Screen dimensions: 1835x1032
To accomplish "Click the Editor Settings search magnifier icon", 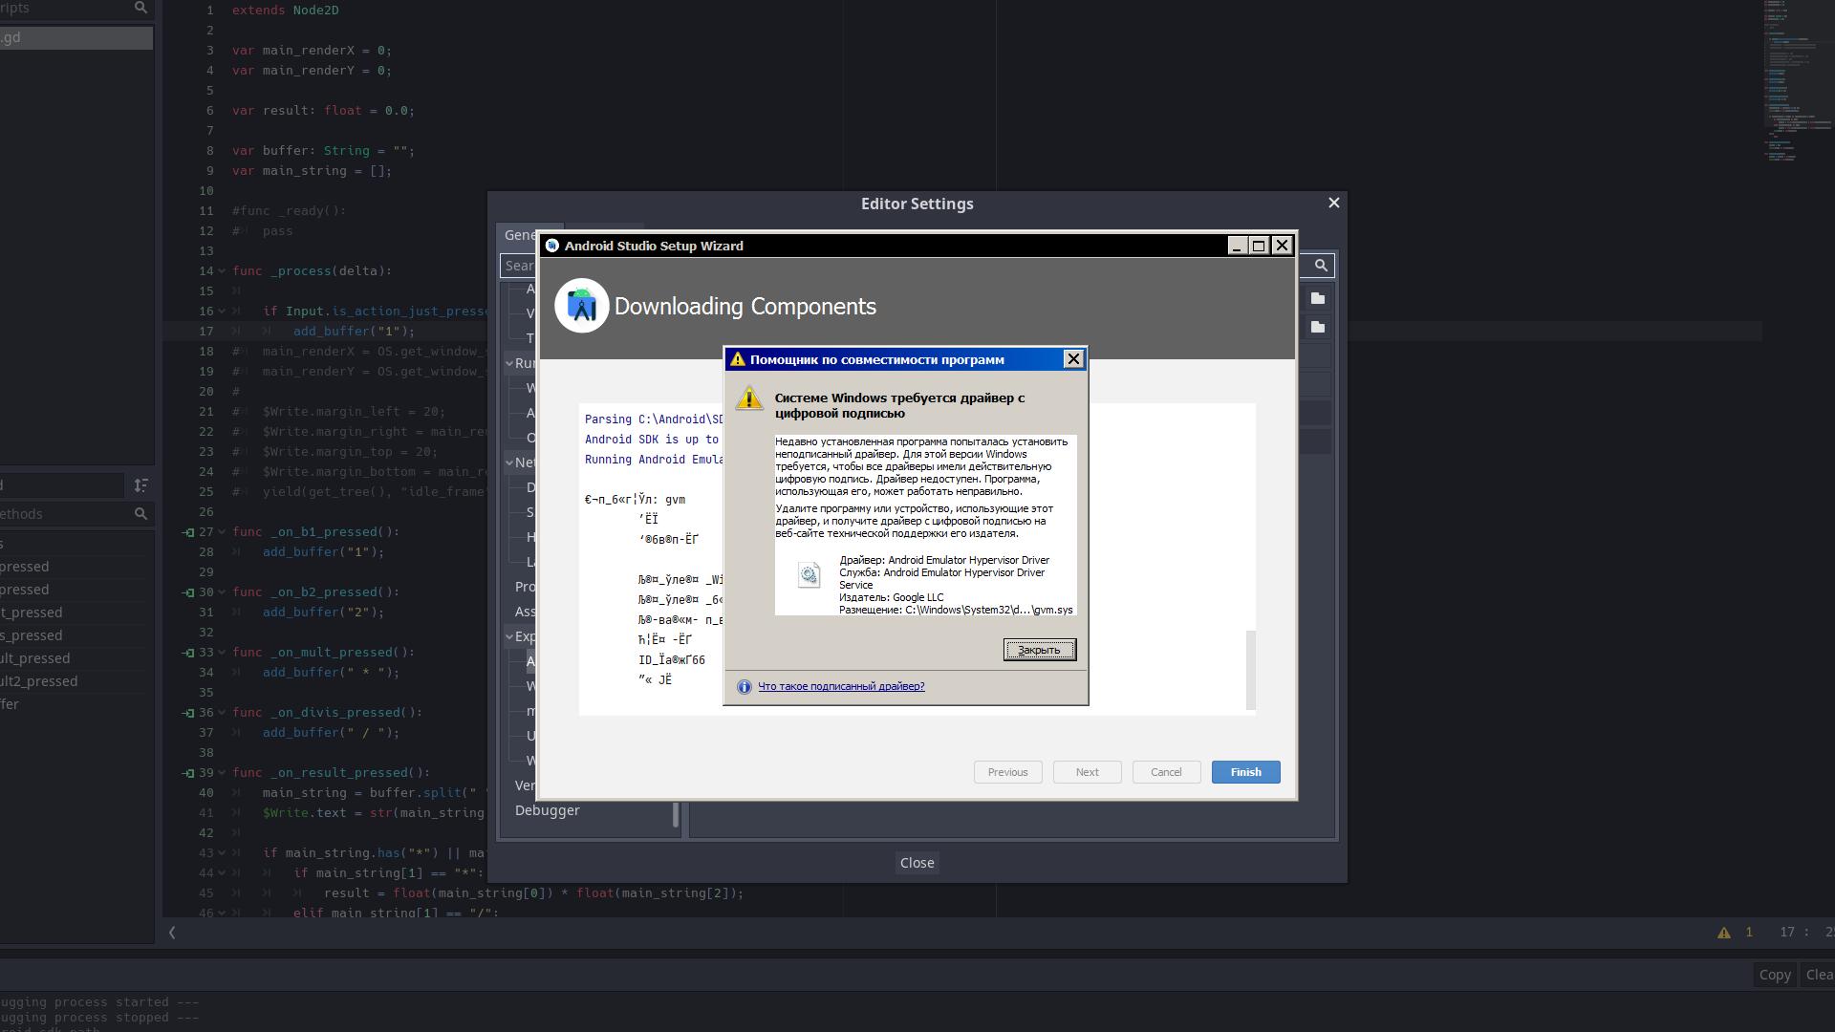I will tap(1321, 266).
